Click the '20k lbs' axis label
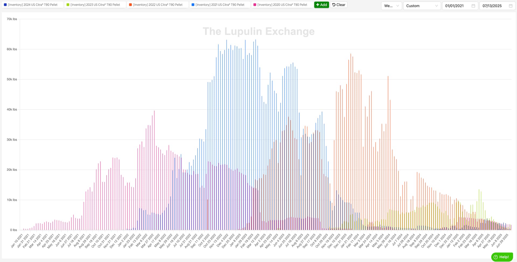The width and height of the screenshot is (517, 262). tap(12, 170)
